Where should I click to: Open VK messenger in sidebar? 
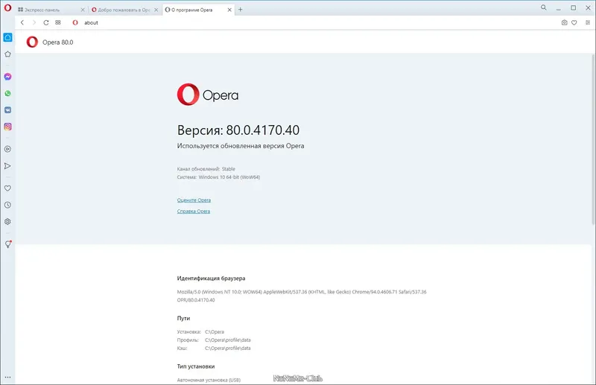[7, 109]
